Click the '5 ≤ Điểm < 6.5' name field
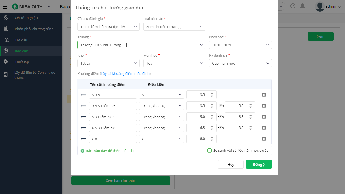 point(113,117)
